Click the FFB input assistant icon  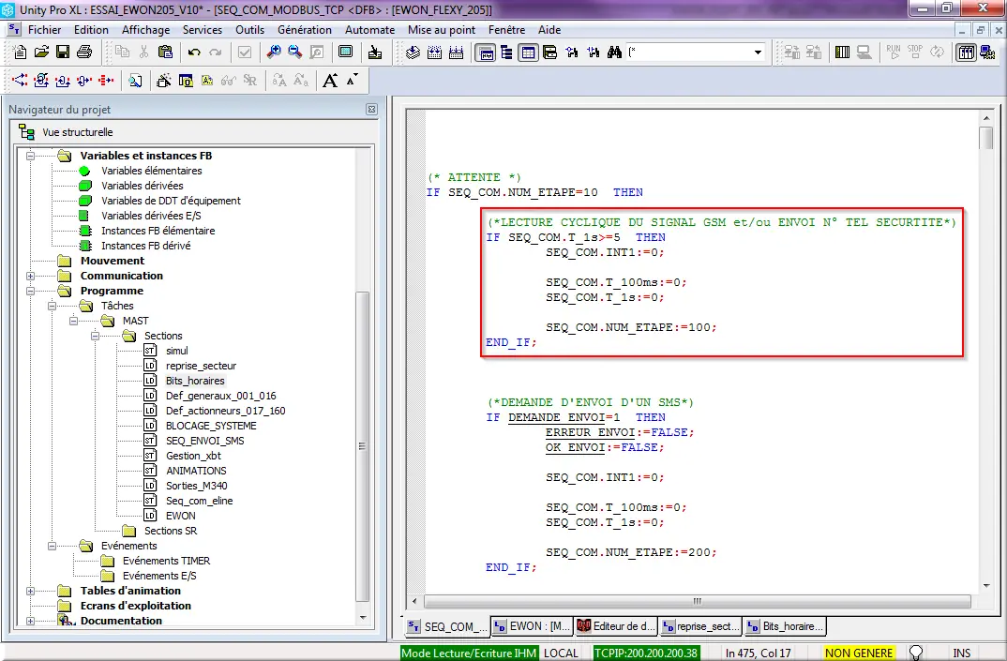point(164,81)
